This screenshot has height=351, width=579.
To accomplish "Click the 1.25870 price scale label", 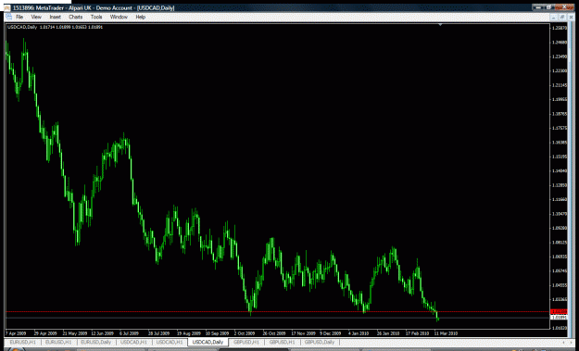I will click(x=559, y=28).
